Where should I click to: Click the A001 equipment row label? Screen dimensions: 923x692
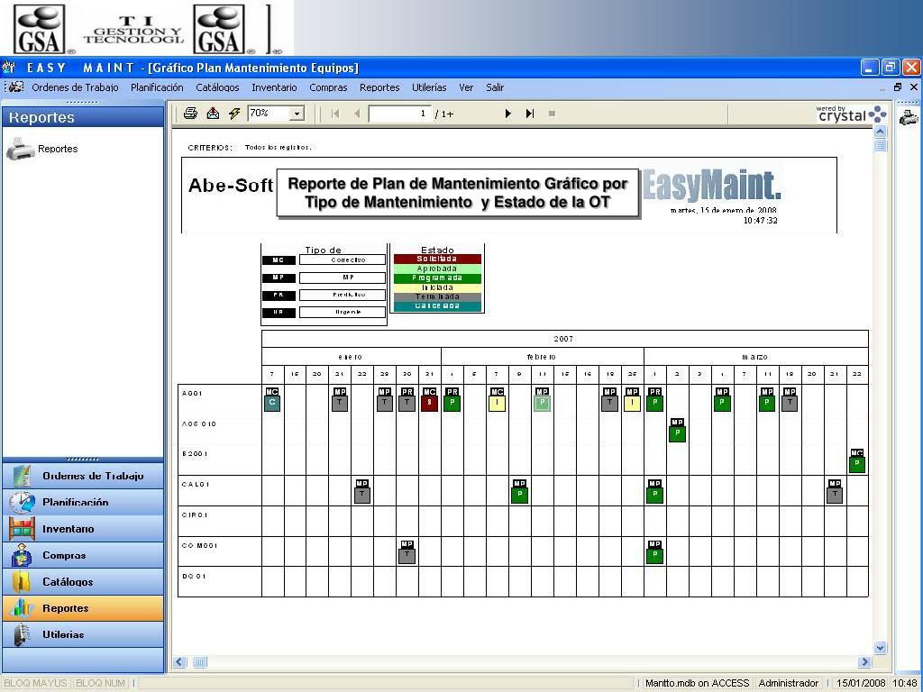[x=192, y=393]
